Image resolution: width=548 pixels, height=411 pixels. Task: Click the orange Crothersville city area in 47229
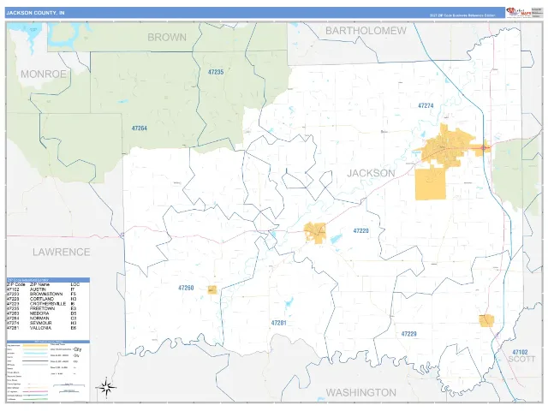coord(486,320)
